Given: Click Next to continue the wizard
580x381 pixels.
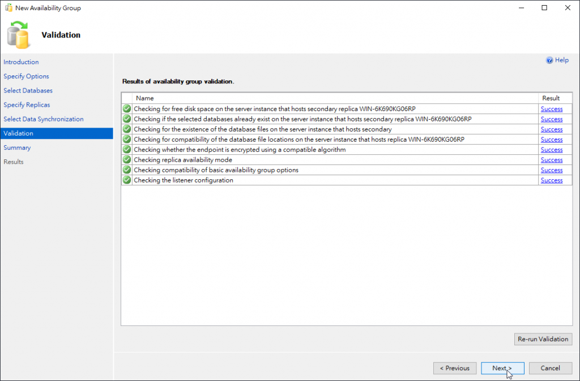Looking at the screenshot, I should 502,369.
